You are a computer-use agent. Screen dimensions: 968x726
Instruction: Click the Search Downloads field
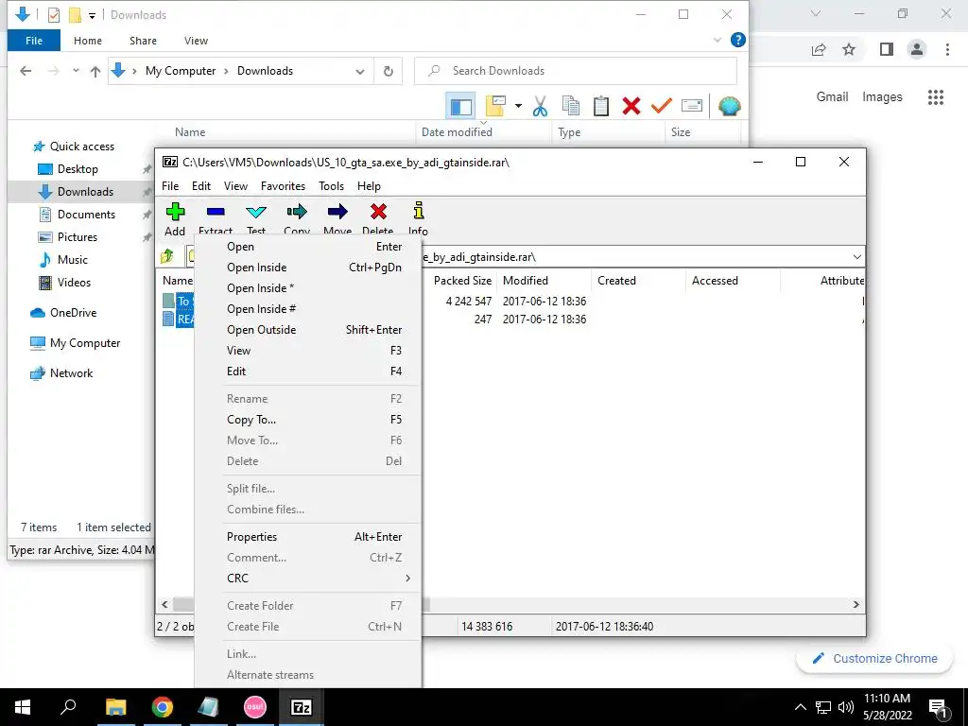[576, 71]
